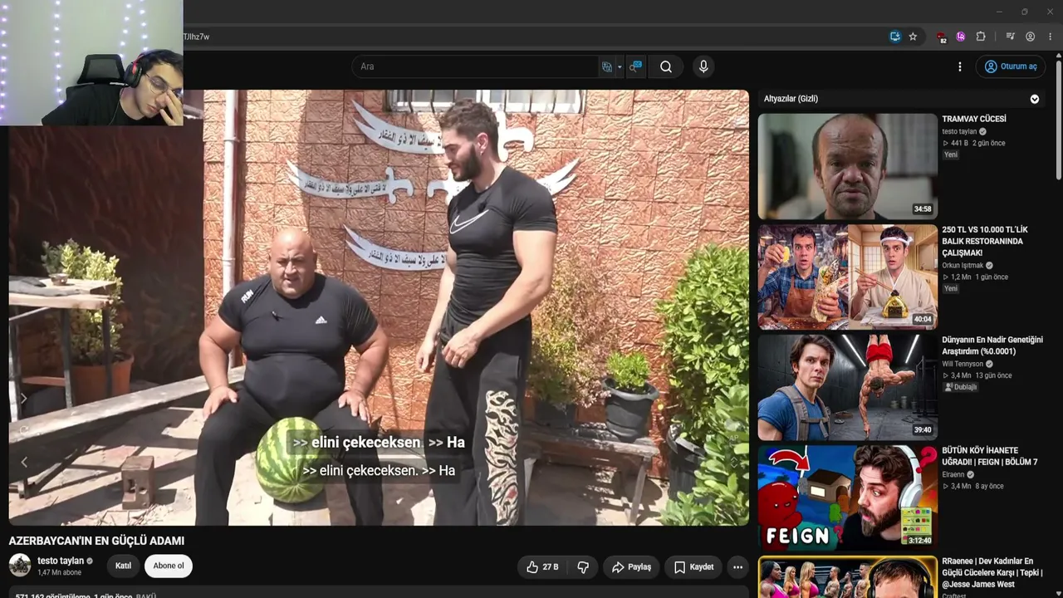Open the balık restoranı video thumbnail
This screenshot has width=1063, height=598.
pyautogui.click(x=847, y=277)
